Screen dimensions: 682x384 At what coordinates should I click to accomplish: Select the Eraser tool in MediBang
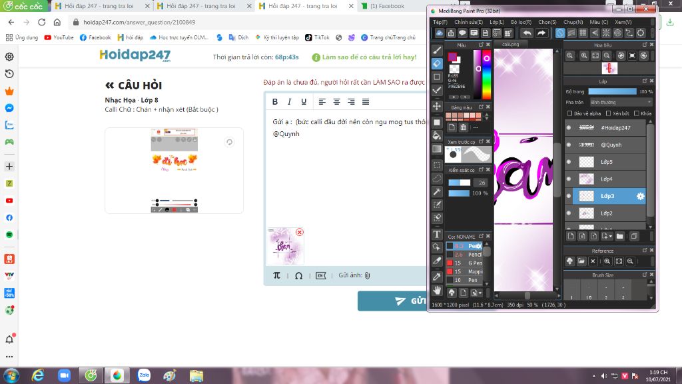tap(437, 63)
